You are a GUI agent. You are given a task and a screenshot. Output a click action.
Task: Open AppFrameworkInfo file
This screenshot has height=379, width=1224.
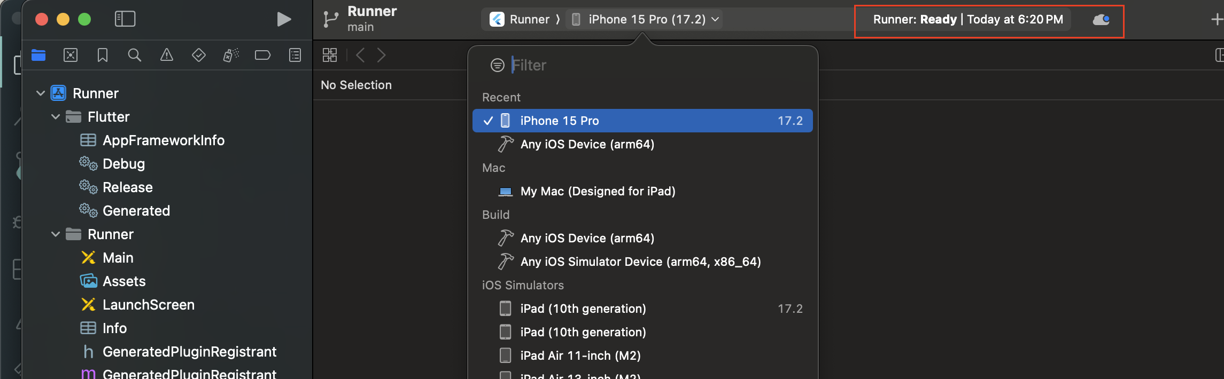click(164, 140)
